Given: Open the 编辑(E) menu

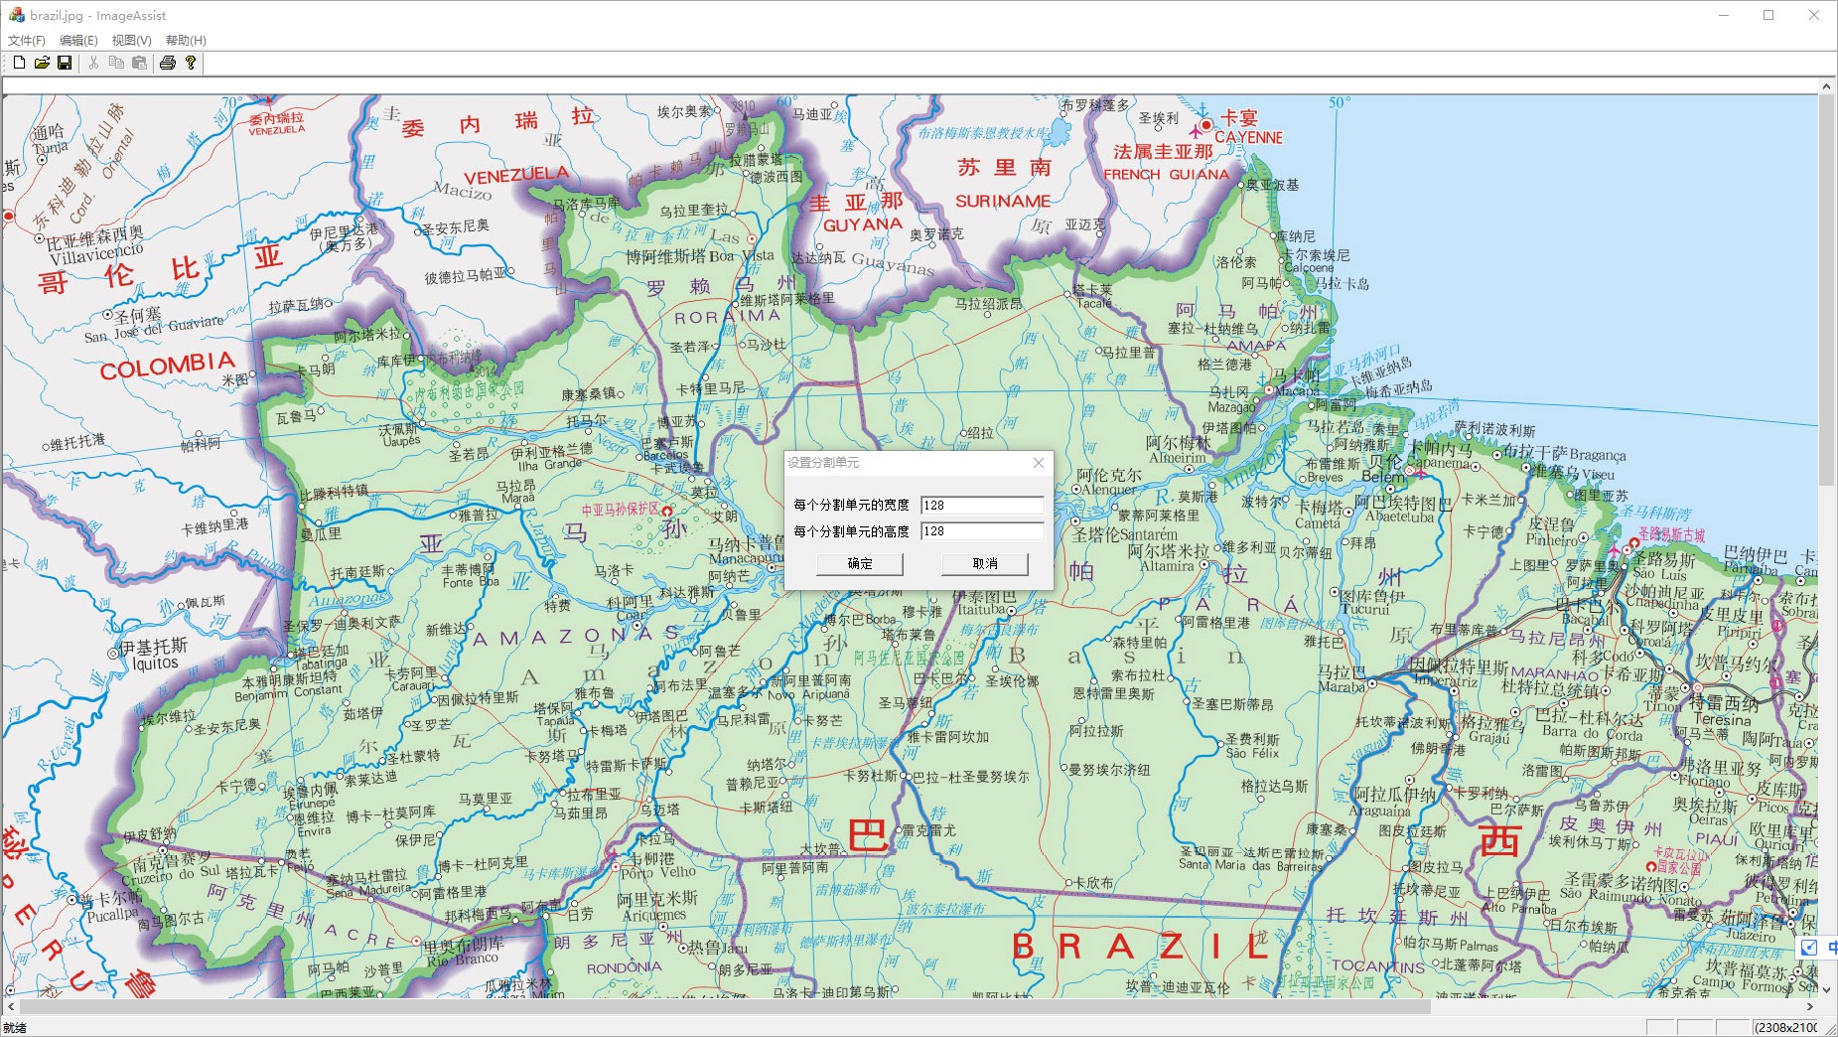Looking at the screenshot, I should (x=78, y=41).
